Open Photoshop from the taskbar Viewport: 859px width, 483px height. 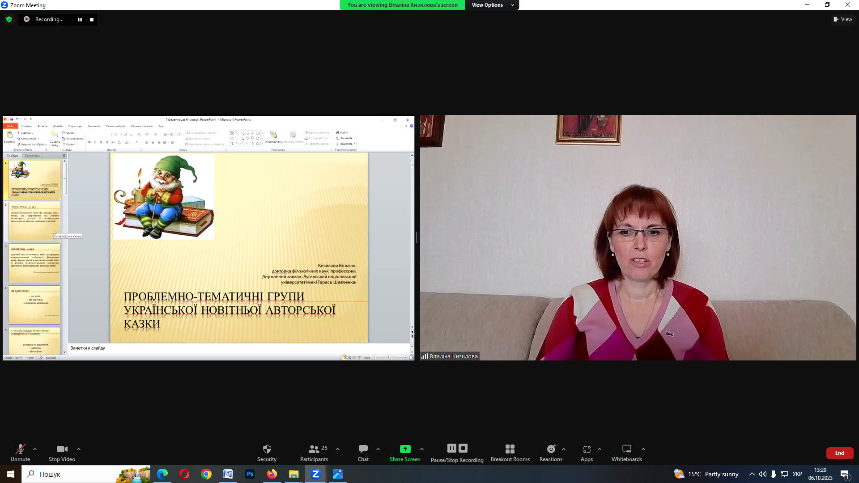(250, 474)
